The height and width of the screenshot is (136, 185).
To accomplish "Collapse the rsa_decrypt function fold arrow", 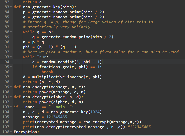I will (11, 97).
